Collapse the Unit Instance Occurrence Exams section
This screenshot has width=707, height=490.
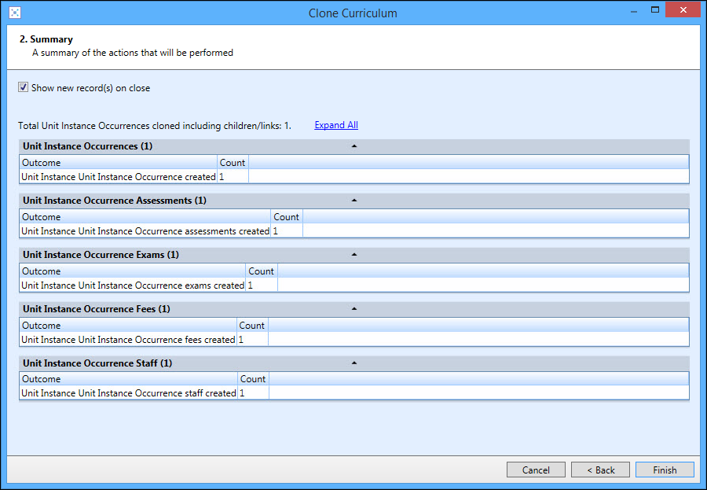click(353, 254)
